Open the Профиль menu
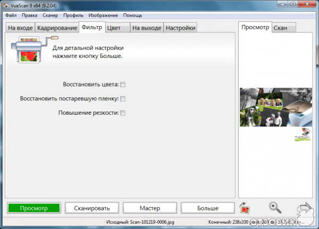This screenshot has height=229, width=319. (73, 16)
